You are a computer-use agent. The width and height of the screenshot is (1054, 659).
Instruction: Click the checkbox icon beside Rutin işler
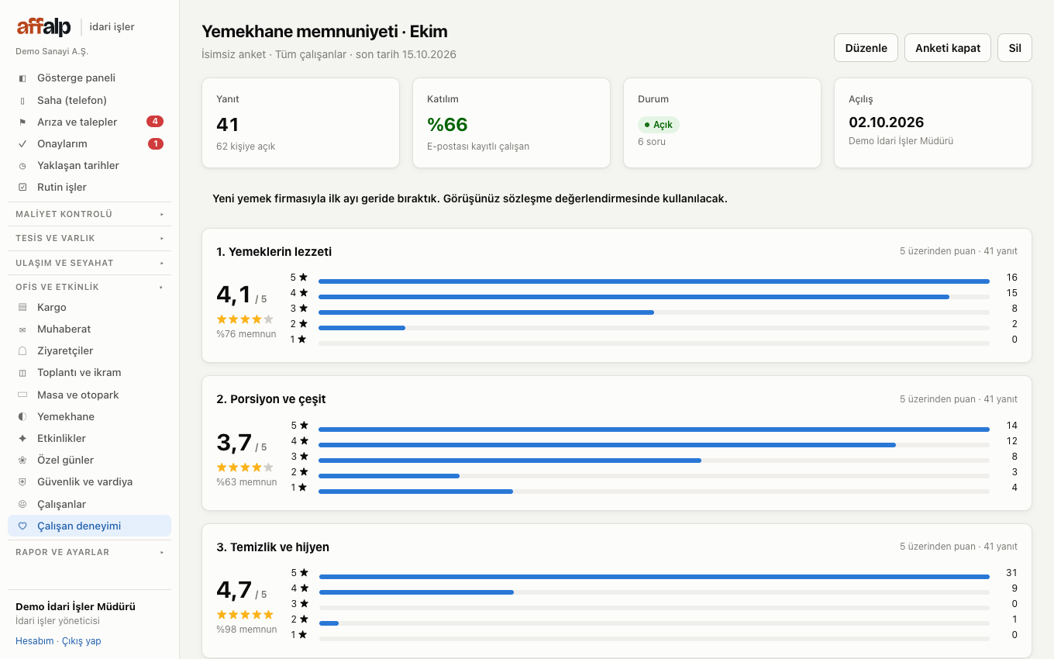point(22,188)
